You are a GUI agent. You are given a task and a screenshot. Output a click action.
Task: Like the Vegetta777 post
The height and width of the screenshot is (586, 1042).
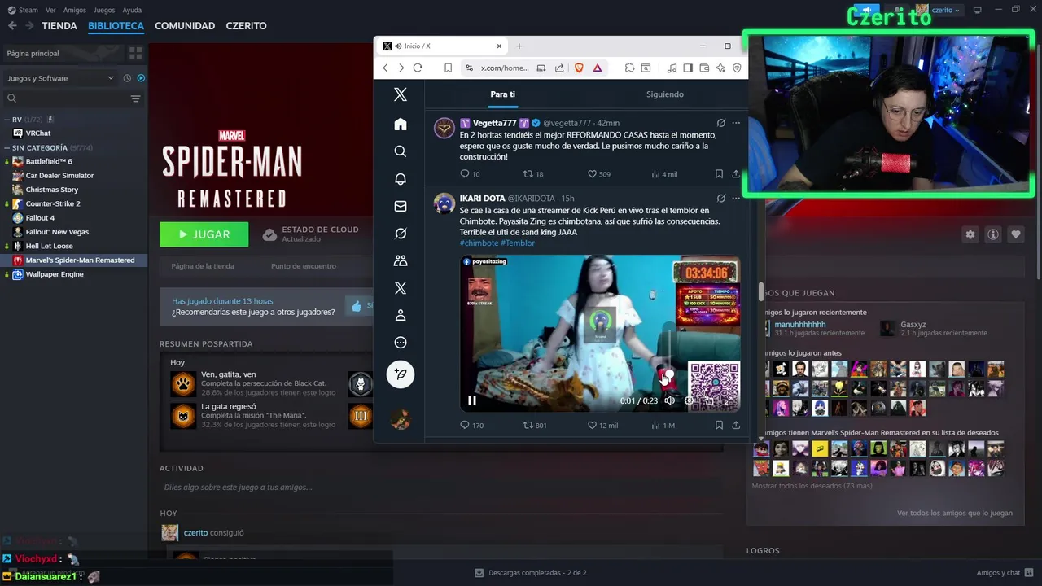(593, 174)
